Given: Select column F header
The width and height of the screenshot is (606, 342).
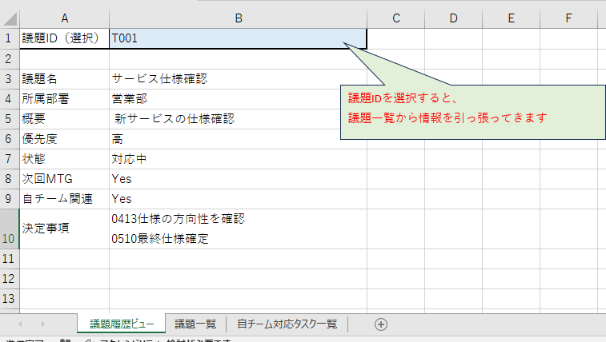Looking at the screenshot, I should (x=568, y=18).
